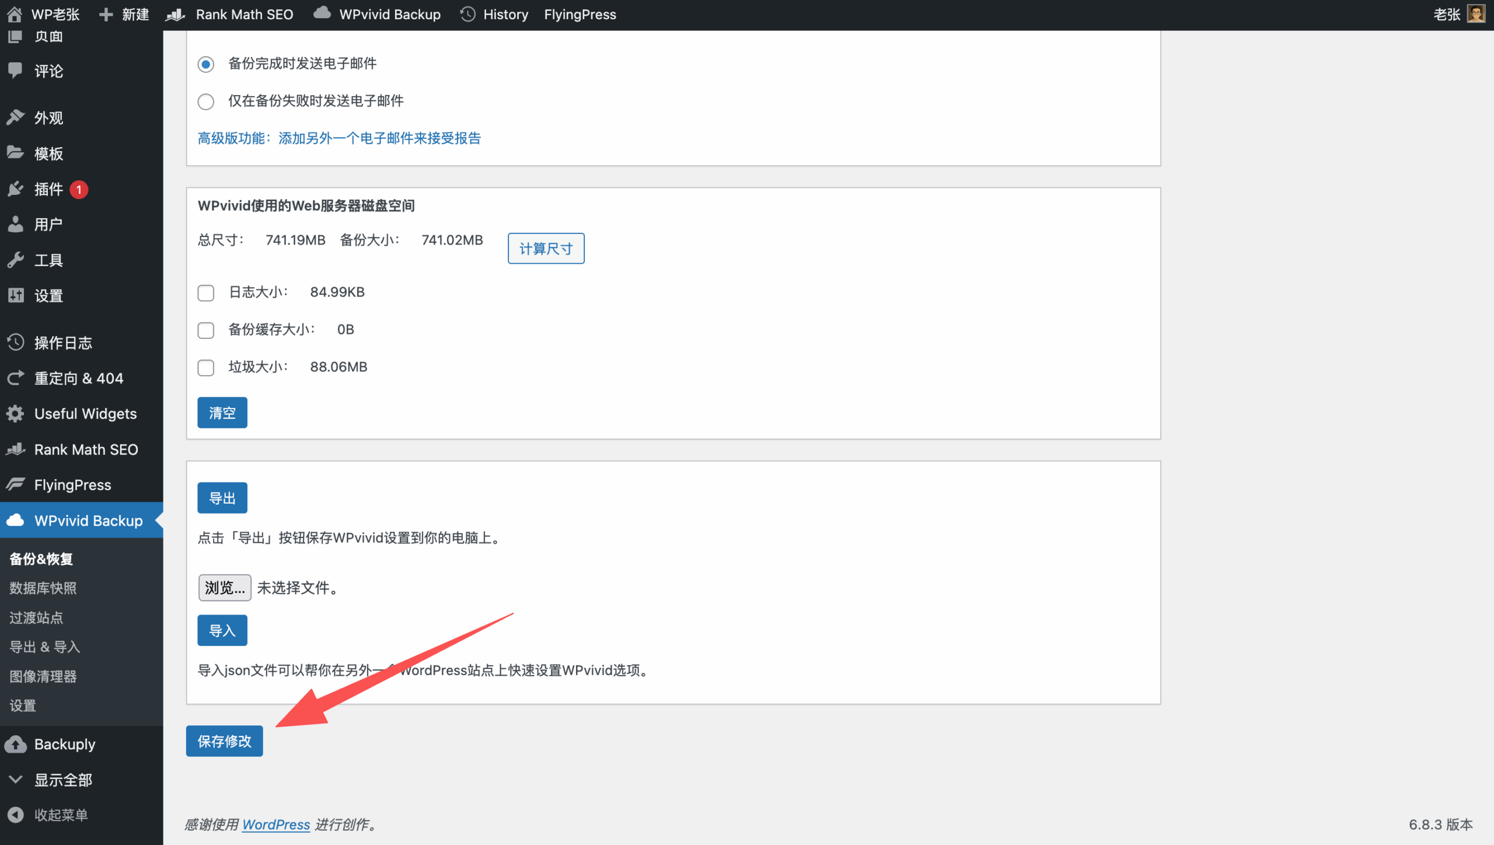Tick the 垃圾大小 checkbox
This screenshot has height=845, width=1494.
205,368
